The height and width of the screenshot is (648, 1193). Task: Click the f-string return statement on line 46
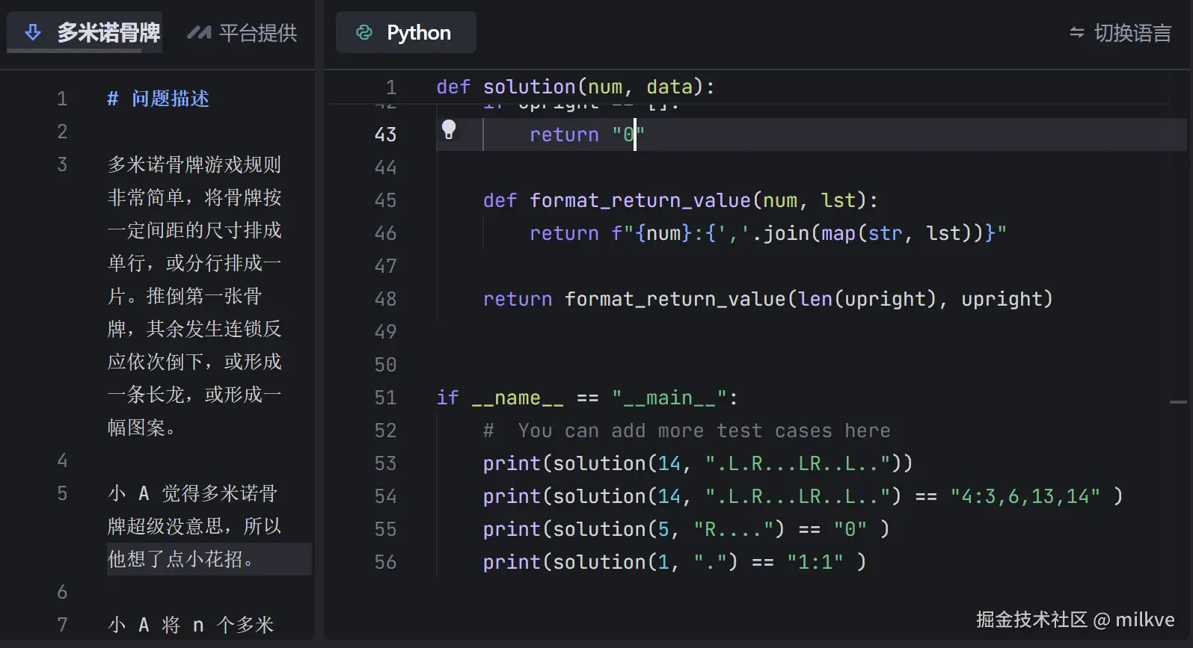[768, 233]
